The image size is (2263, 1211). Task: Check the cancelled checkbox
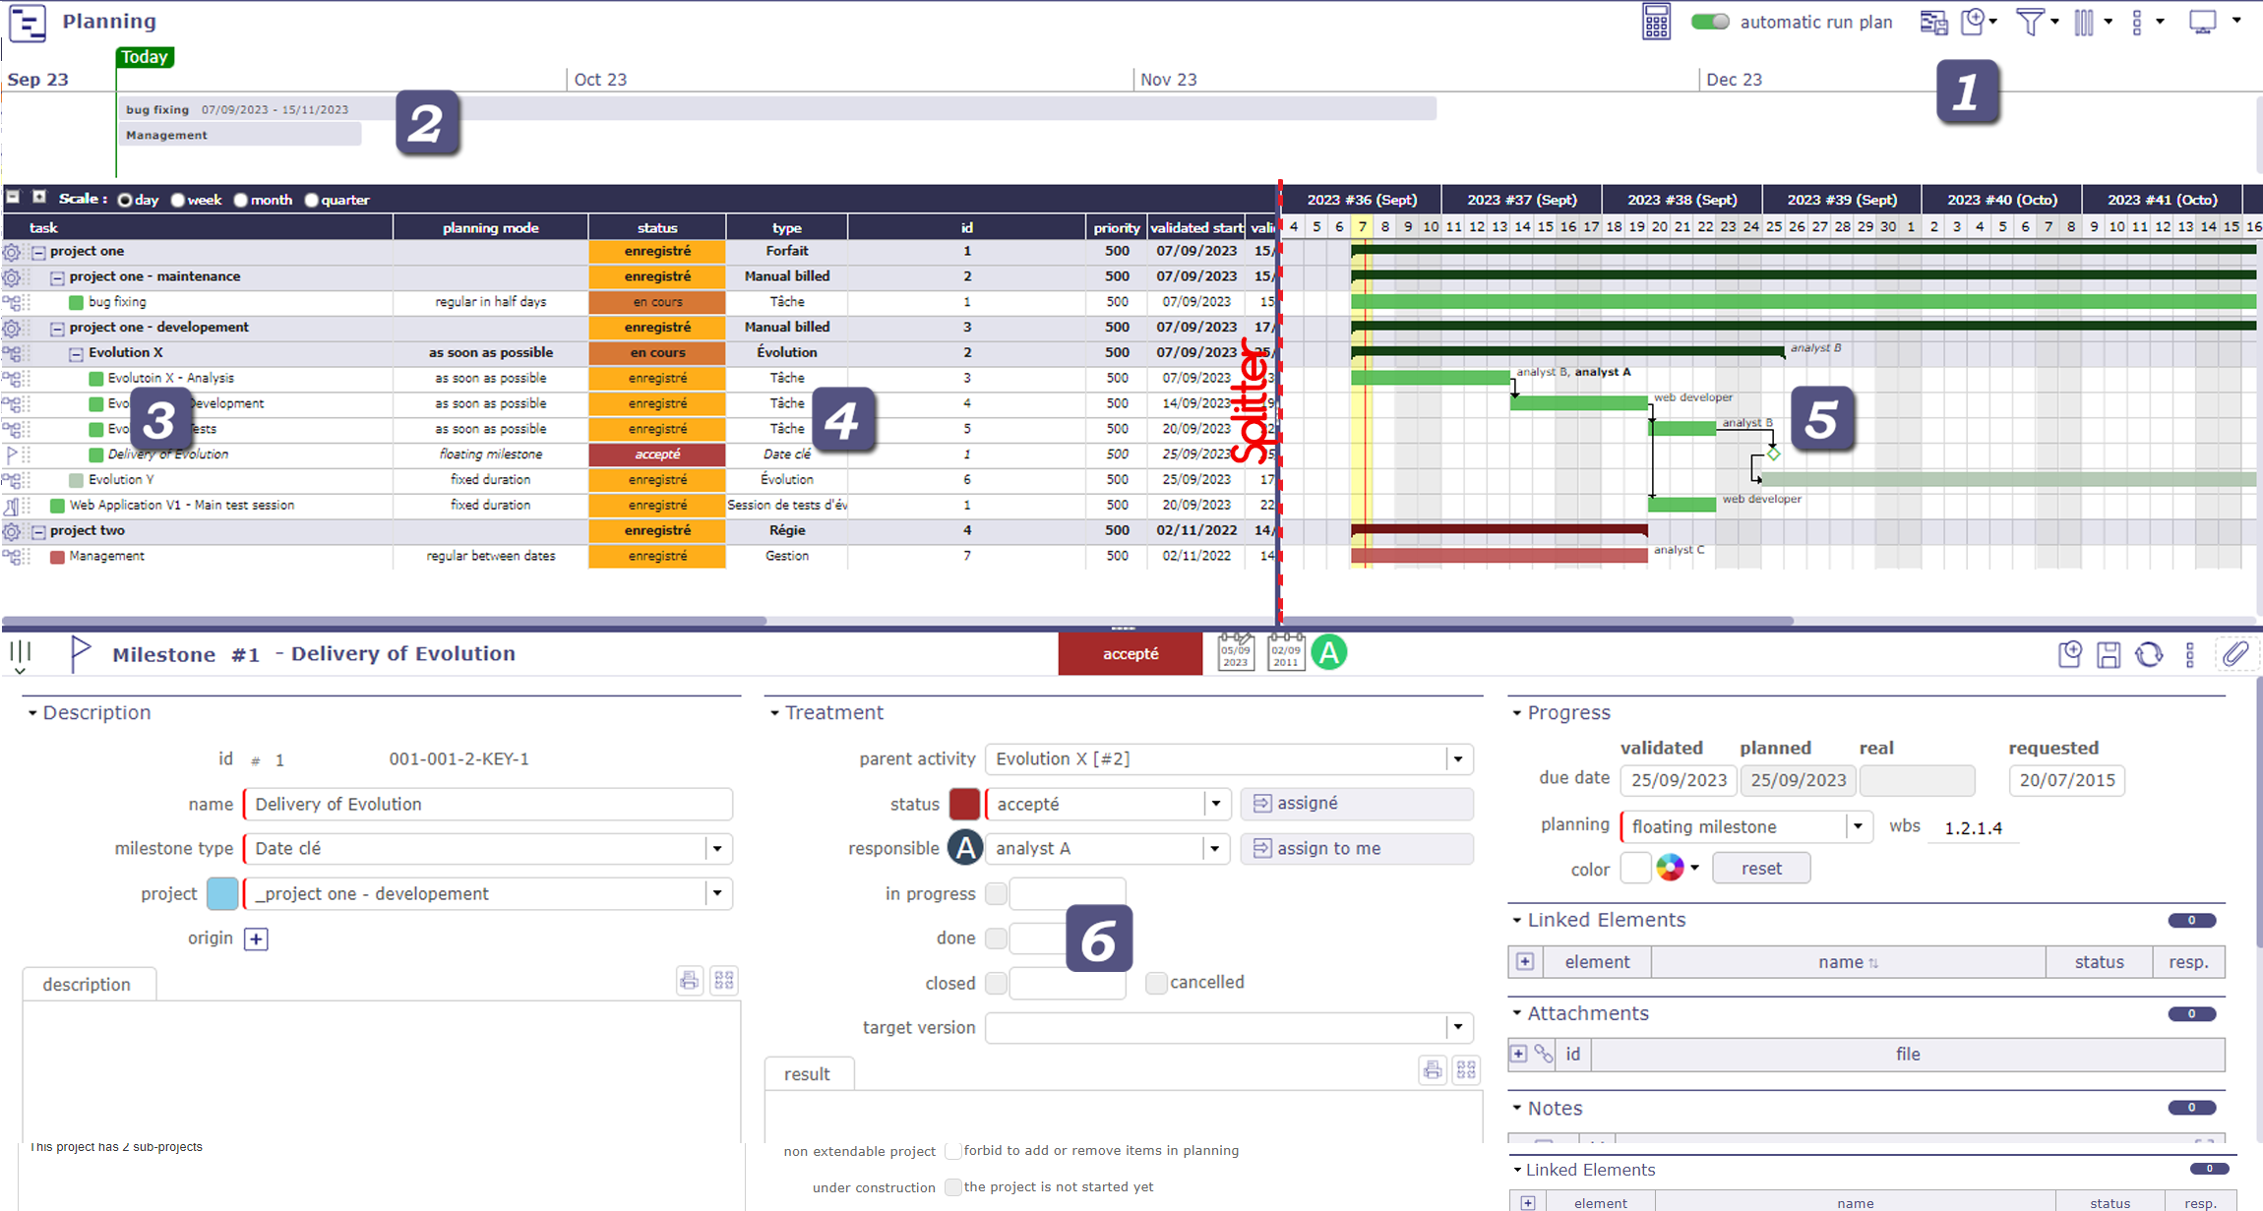(x=1156, y=982)
